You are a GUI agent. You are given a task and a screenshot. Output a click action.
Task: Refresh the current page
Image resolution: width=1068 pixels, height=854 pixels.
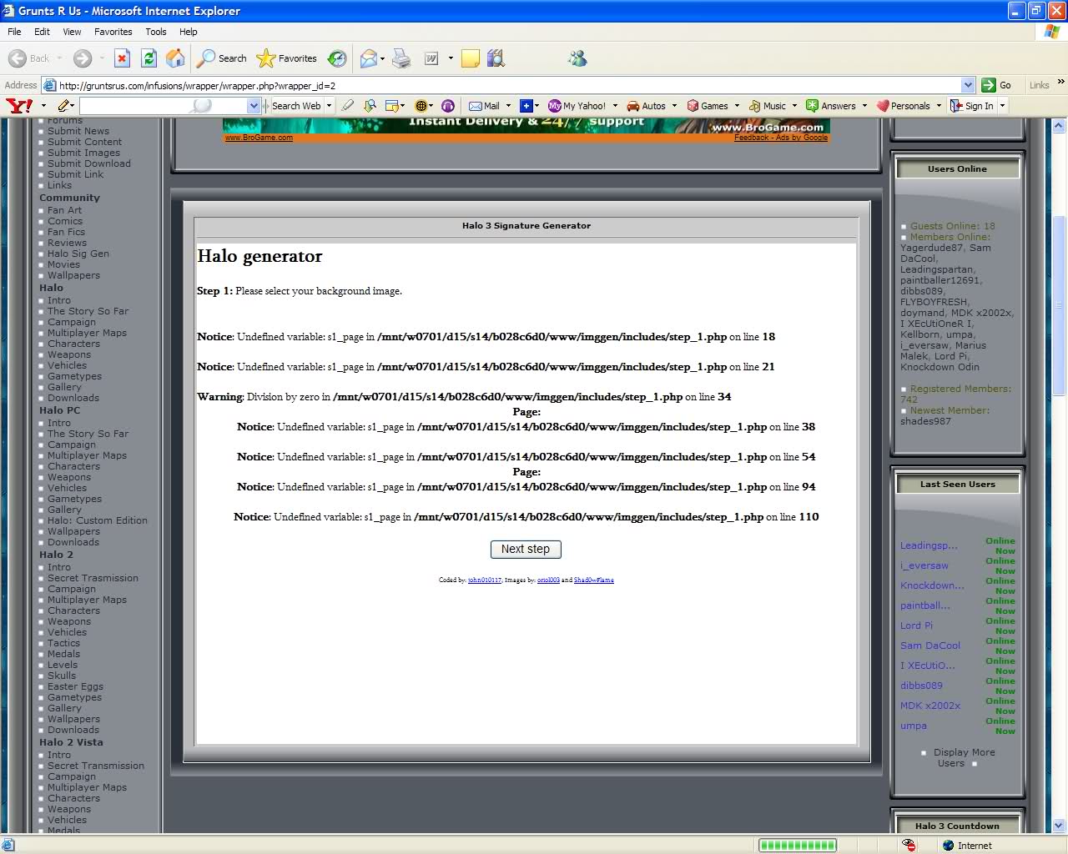149,58
